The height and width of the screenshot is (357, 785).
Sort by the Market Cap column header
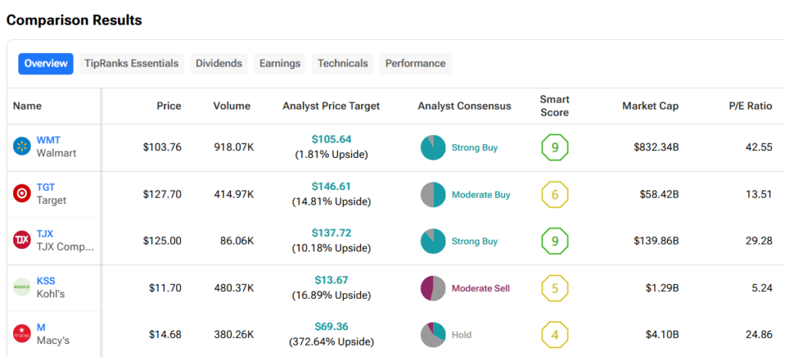click(x=650, y=106)
